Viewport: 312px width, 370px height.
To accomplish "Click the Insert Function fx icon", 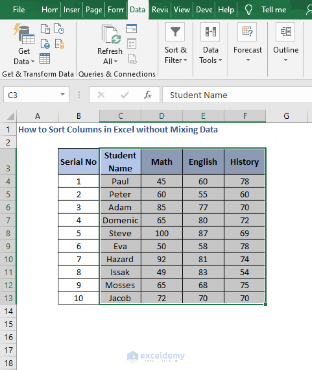I will click(148, 95).
